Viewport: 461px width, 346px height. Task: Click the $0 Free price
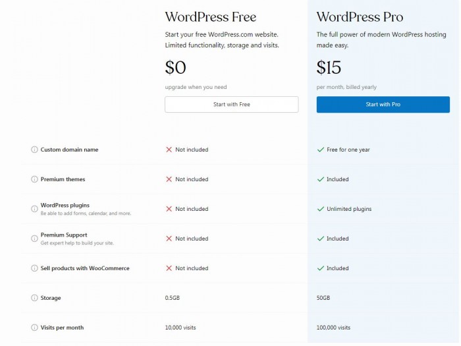pos(176,67)
